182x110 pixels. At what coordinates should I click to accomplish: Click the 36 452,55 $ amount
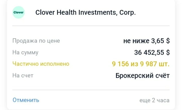point(152,52)
